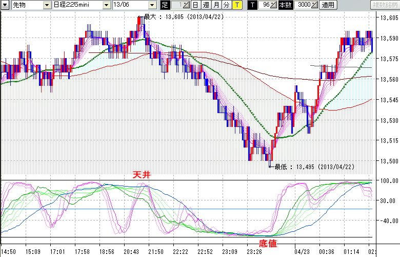The image size is (400, 257).
Task: Toggle the yellow T tick button
Action: point(237,5)
